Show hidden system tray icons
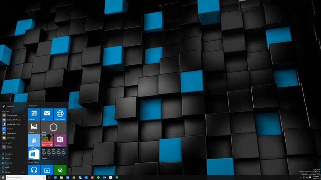The width and height of the screenshot is (321, 180). (301, 177)
